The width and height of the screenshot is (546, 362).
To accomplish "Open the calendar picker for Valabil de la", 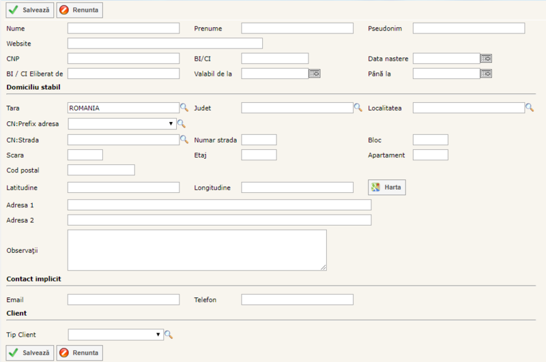I will click(x=315, y=74).
